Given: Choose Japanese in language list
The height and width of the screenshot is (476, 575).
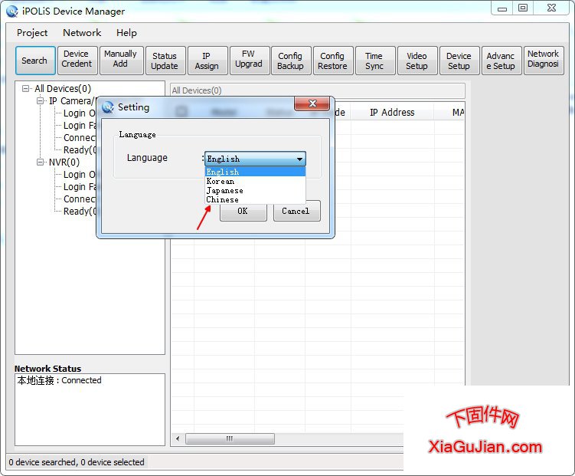Looking at the screenshot, I should [255, 190].
